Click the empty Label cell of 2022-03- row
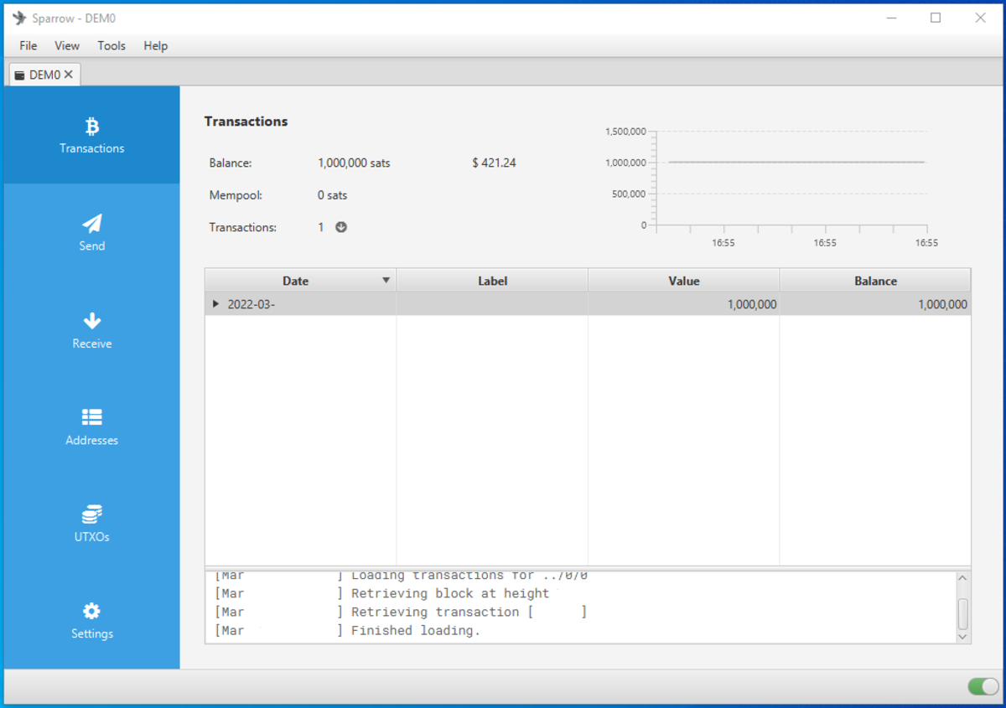 (x=492, y=304)
